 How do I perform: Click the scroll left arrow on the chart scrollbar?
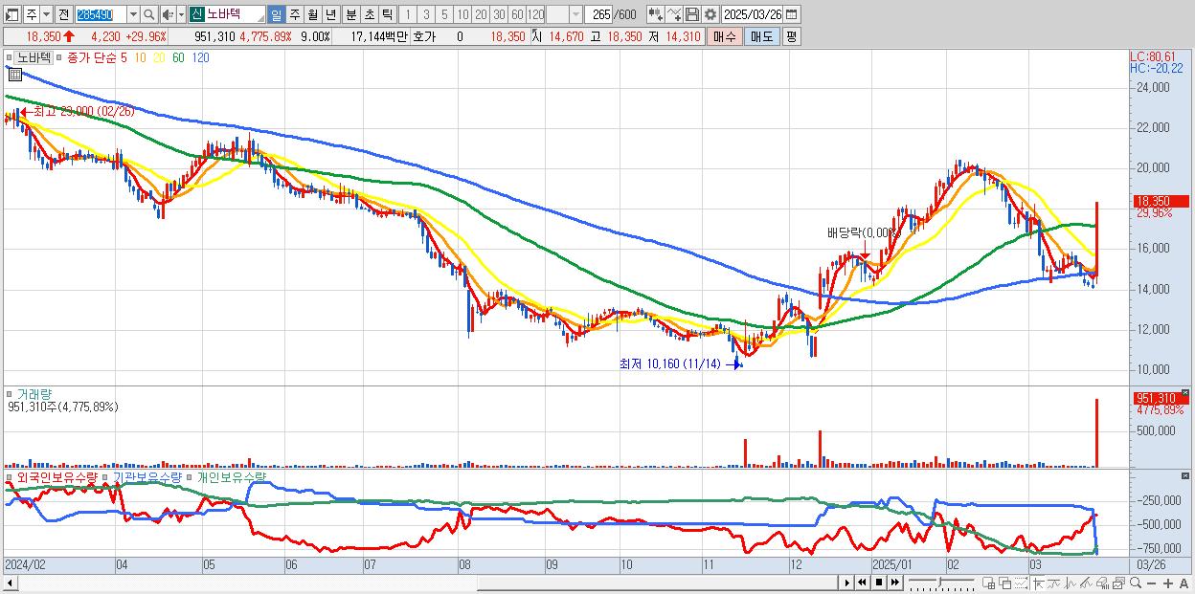click(10, 583)
